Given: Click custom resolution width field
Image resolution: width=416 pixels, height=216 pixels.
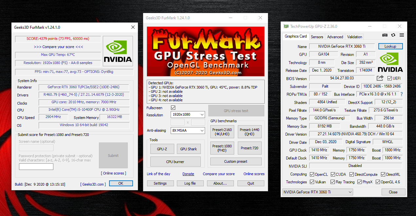Looking at the screenshot, I should click(x=178, y=122).
